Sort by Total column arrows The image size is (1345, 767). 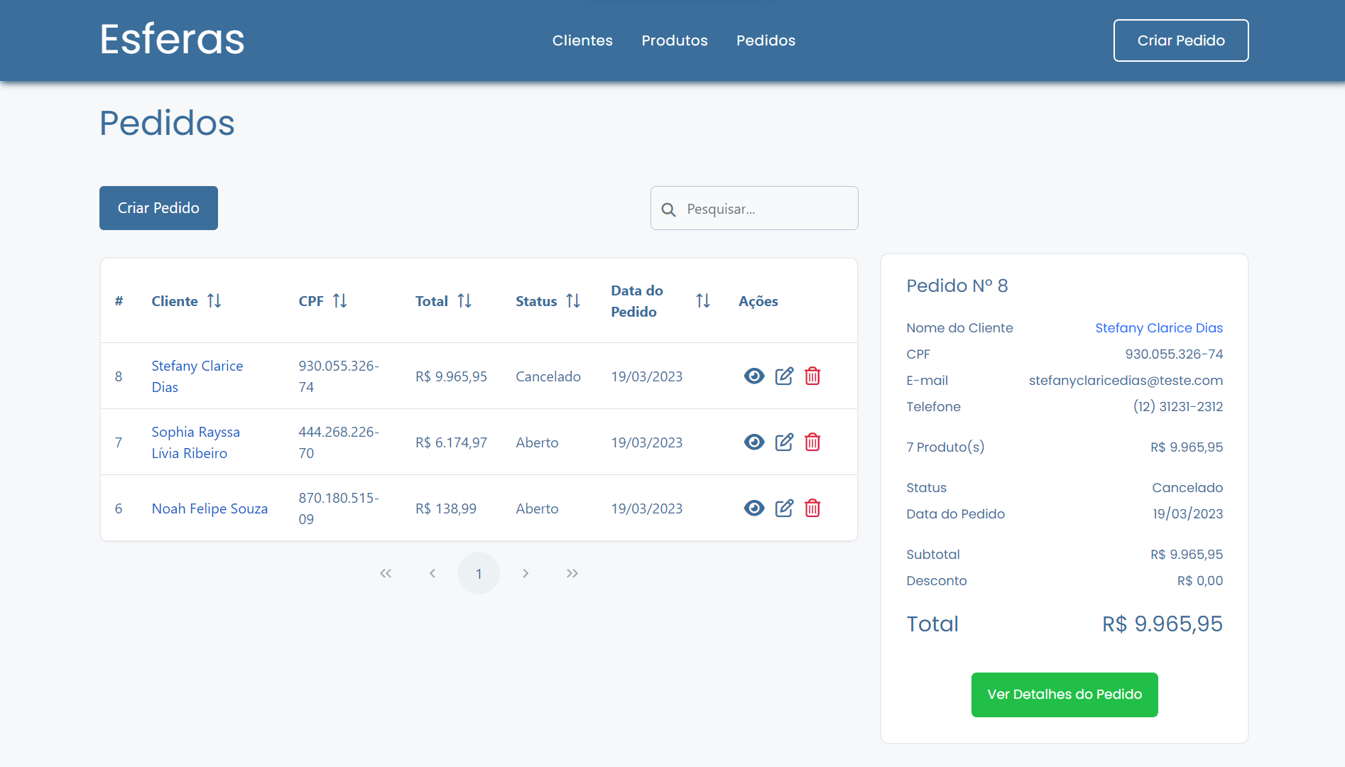click(x=464, y=301)
